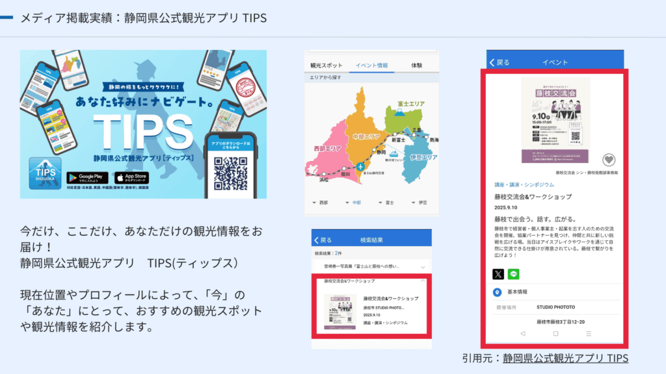Select 中部エリア on the map

click(367, 136)
